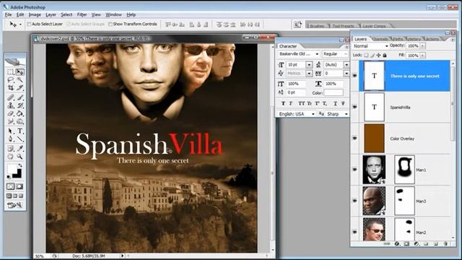Open the Sharp anti-aliasing dropdown
The image size is (462, 260).
pos(346,114)
